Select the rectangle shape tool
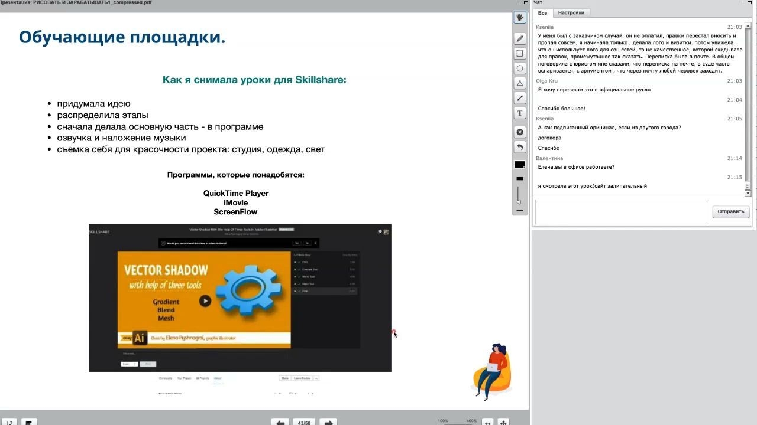This screenshot has height=425, width=757. click(x=520, y=53)
